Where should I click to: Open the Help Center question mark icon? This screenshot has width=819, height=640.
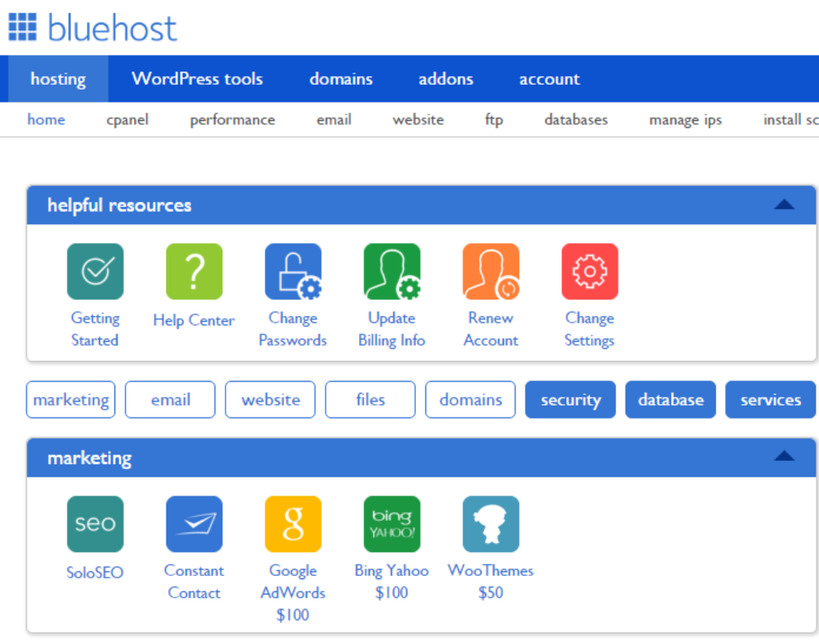coord(194,271)
